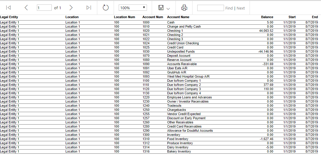Click the 377.69 balance value
Image resolution: width=321 pixels, height=157 pixels.
click(268, 85)
